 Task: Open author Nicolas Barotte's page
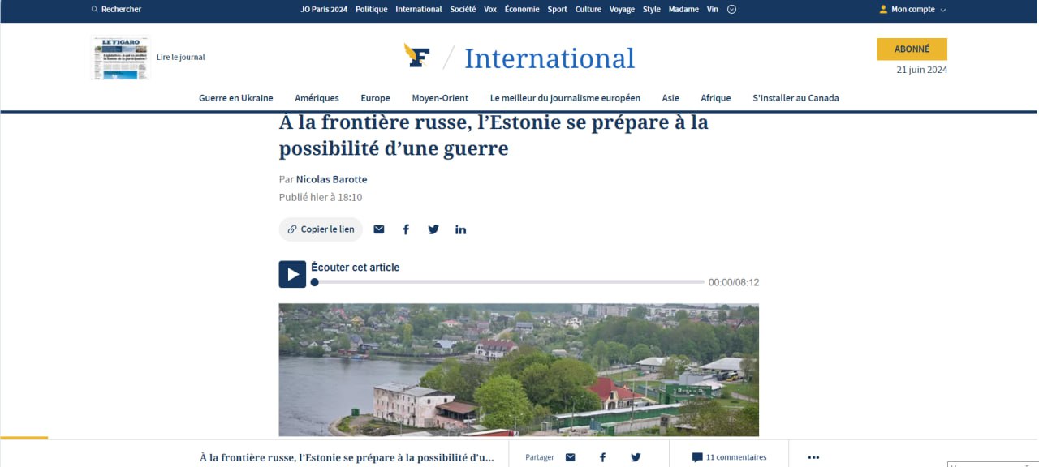click(x=331, y=179)
